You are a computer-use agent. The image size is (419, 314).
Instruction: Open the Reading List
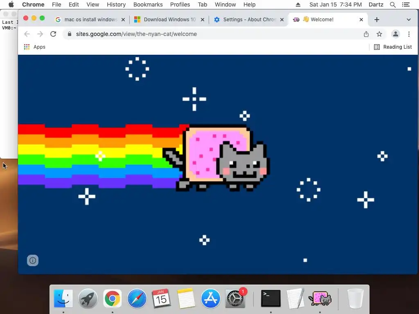click(x=393, y=47)
